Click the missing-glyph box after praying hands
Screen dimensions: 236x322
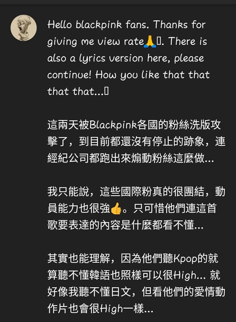[159, 42]
